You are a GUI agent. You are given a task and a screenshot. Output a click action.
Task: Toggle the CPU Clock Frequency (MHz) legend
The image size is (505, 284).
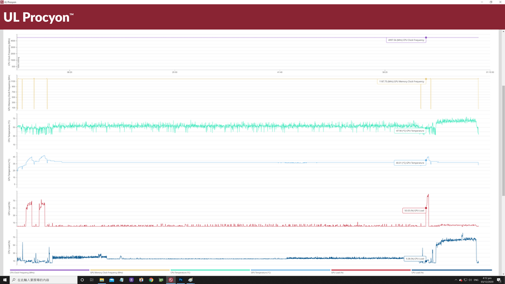click(x=50, y=272)
